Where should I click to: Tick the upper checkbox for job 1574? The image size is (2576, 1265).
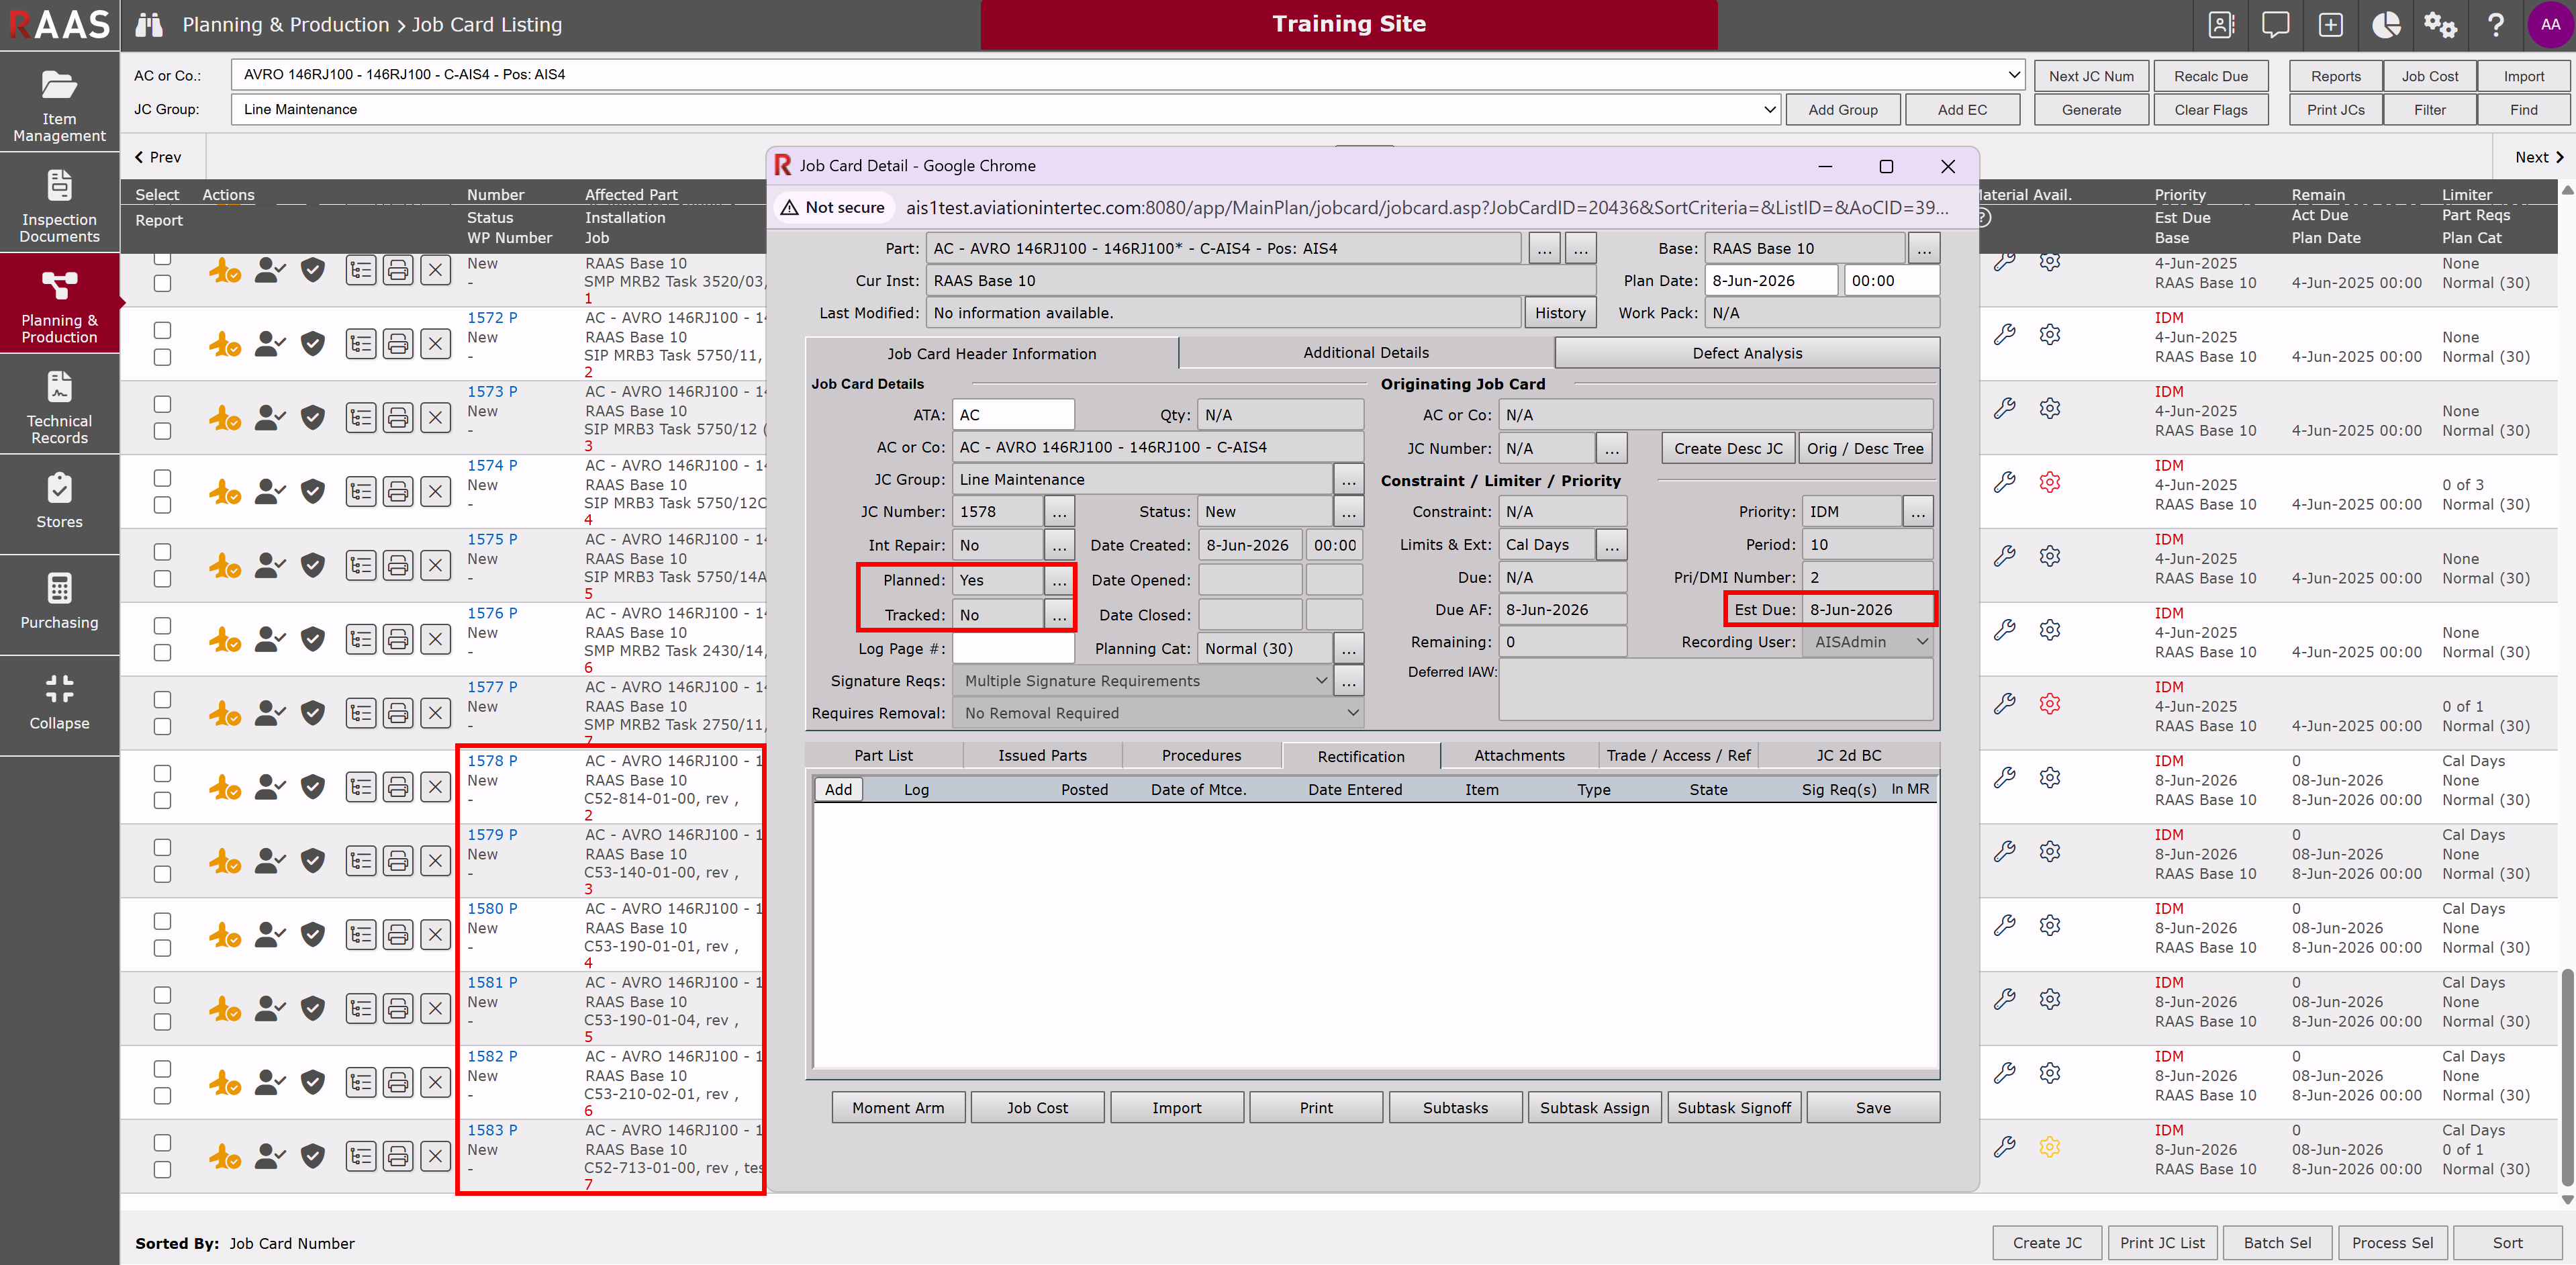(162, 478)
